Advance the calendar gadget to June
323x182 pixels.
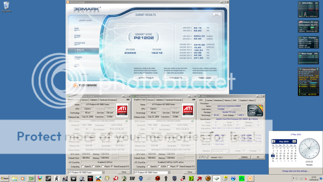[294, 142]
